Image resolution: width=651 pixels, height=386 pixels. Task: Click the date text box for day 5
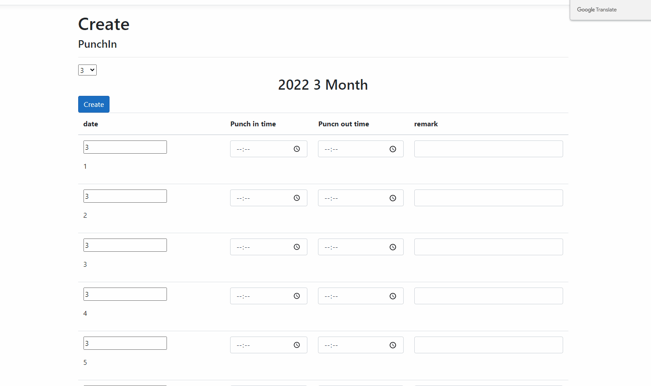[125, 343]
